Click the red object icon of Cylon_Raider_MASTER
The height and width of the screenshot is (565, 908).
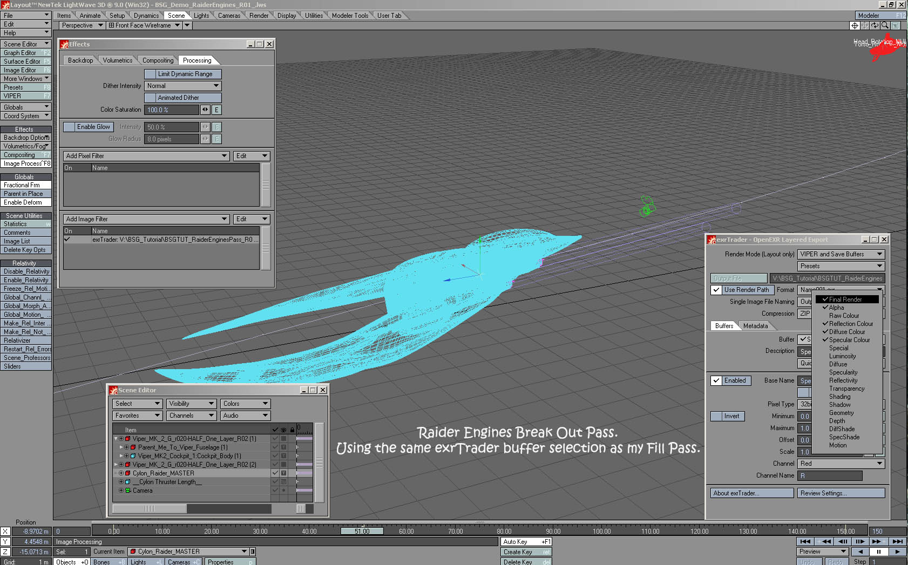(x=128, y=473)
